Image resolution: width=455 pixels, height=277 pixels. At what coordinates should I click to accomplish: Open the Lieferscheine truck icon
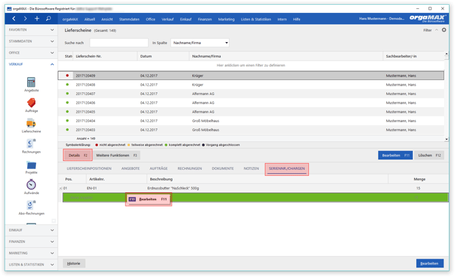(x=31, y=124)
